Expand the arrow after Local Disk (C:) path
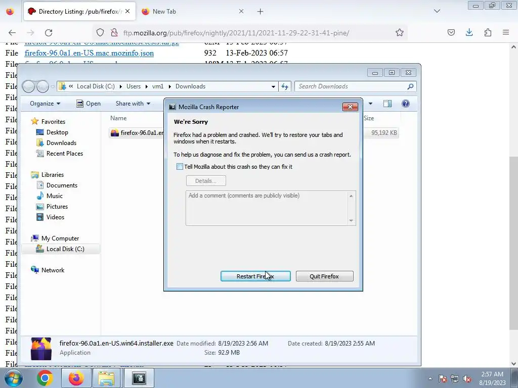Image resolution: width=518 pixels, height=388 pixels. (x=120, y=86)
